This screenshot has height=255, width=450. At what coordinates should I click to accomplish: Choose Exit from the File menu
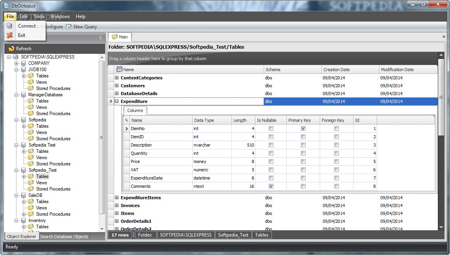pos(25,35)
